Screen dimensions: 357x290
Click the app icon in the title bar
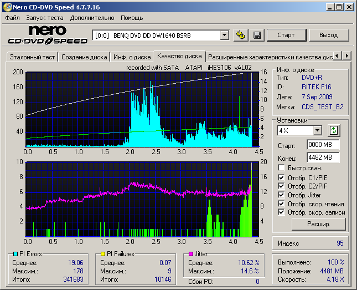7,7
